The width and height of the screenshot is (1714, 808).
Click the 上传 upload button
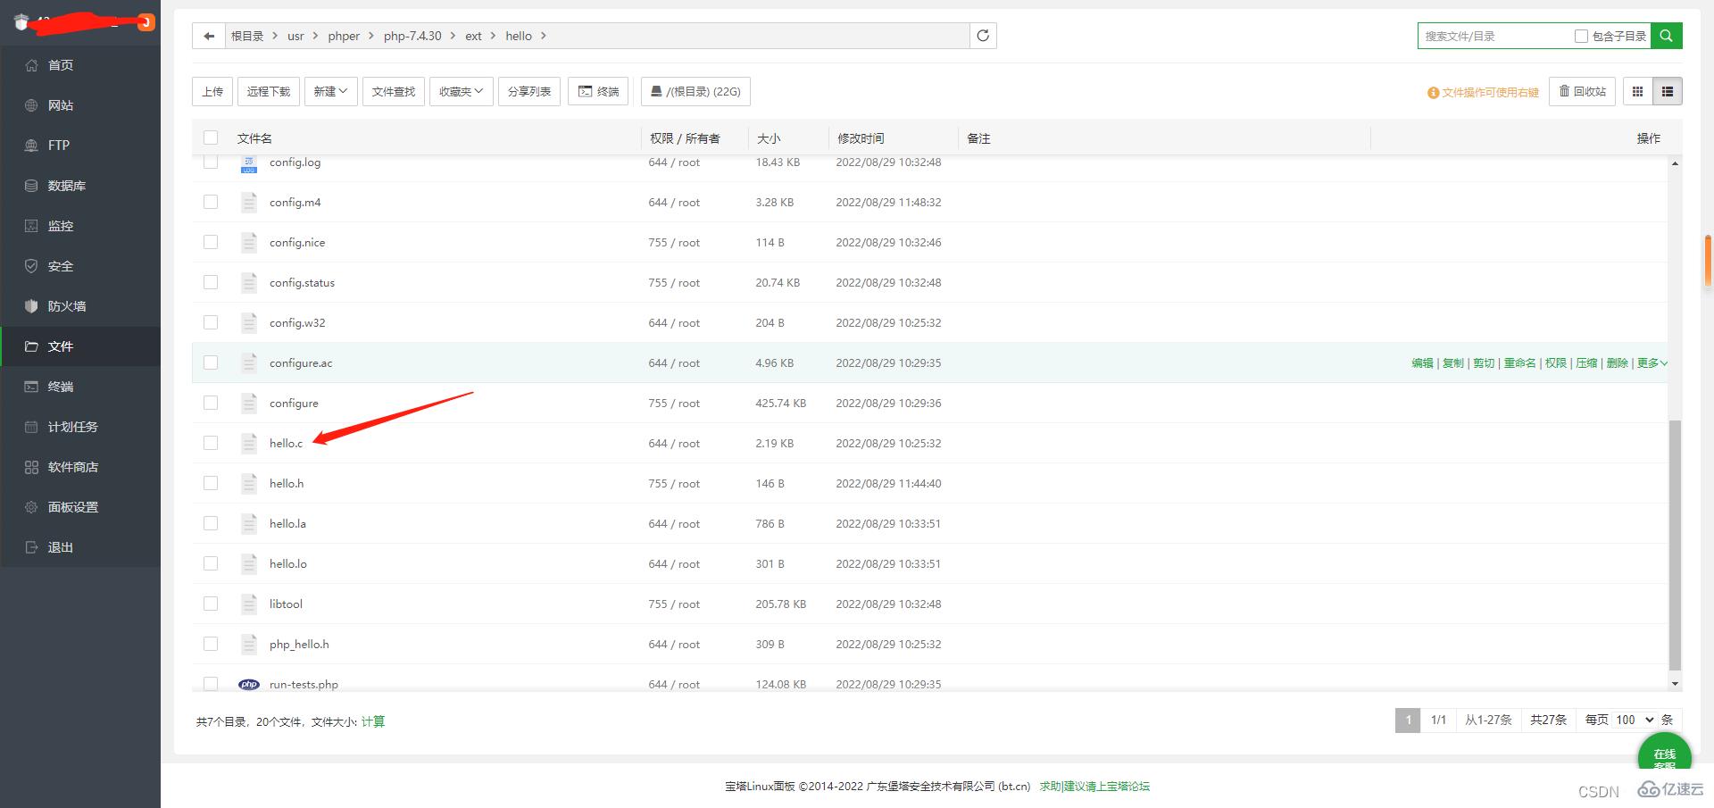[212, 91]
